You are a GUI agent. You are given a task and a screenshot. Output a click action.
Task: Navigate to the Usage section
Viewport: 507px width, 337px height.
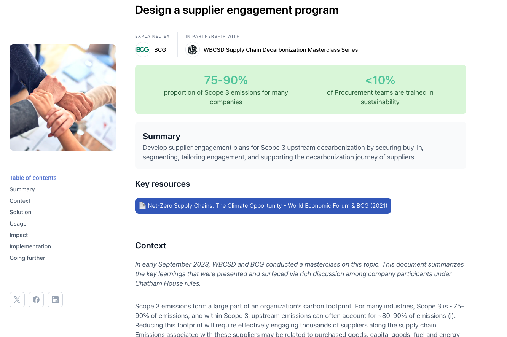[18, 224]
